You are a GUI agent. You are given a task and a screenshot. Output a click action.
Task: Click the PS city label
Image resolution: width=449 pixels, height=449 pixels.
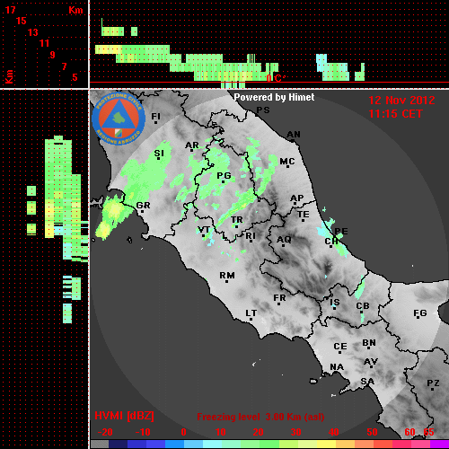coord(263,110)
